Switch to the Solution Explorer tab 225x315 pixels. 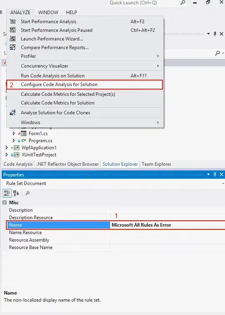pyautogui.click(x=120, y=164)
